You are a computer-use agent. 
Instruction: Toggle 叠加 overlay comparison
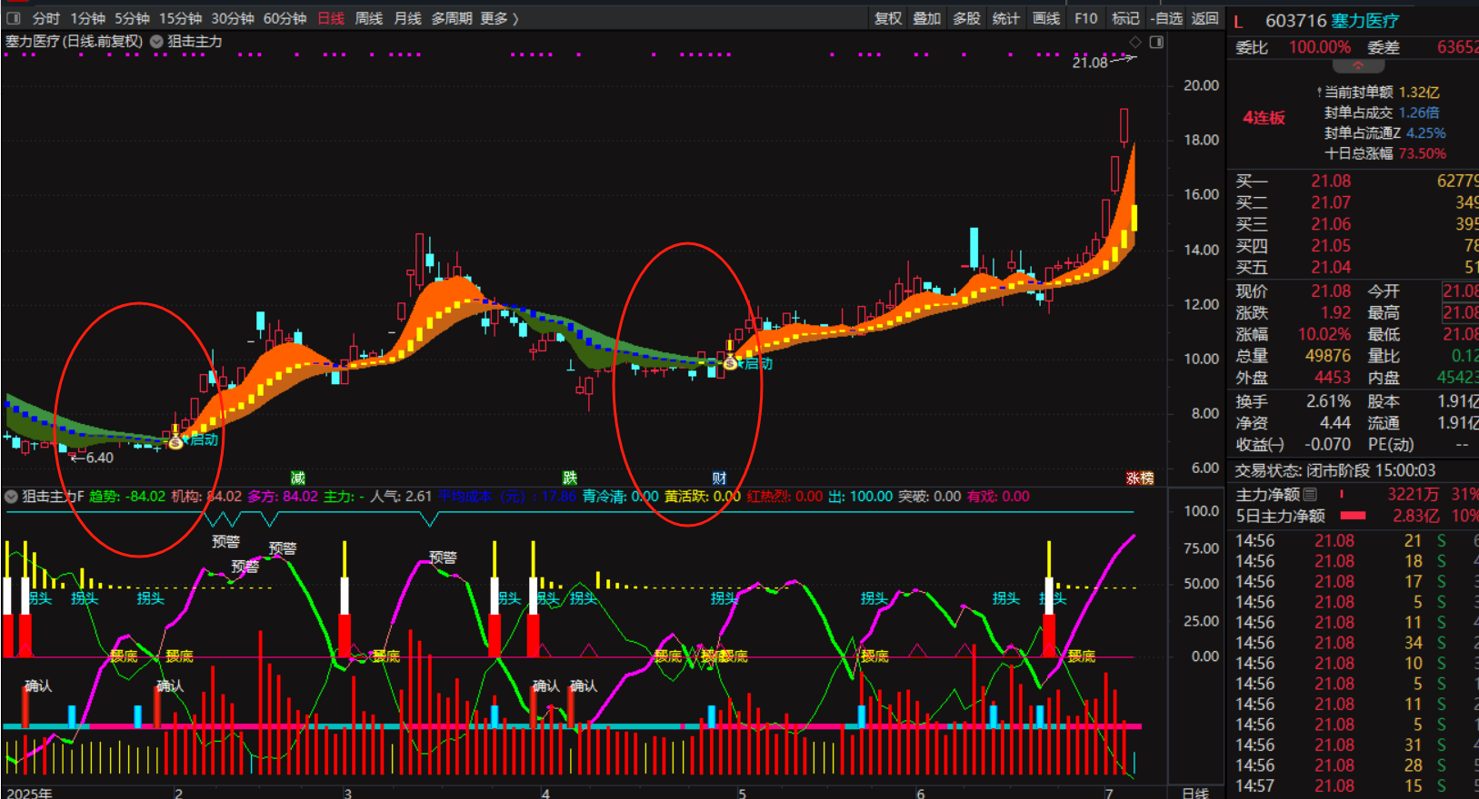926,18
